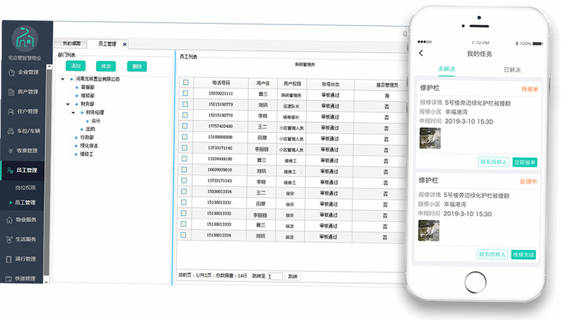Click the 电话号码 column header
The image size is (561, 320).
221,83
